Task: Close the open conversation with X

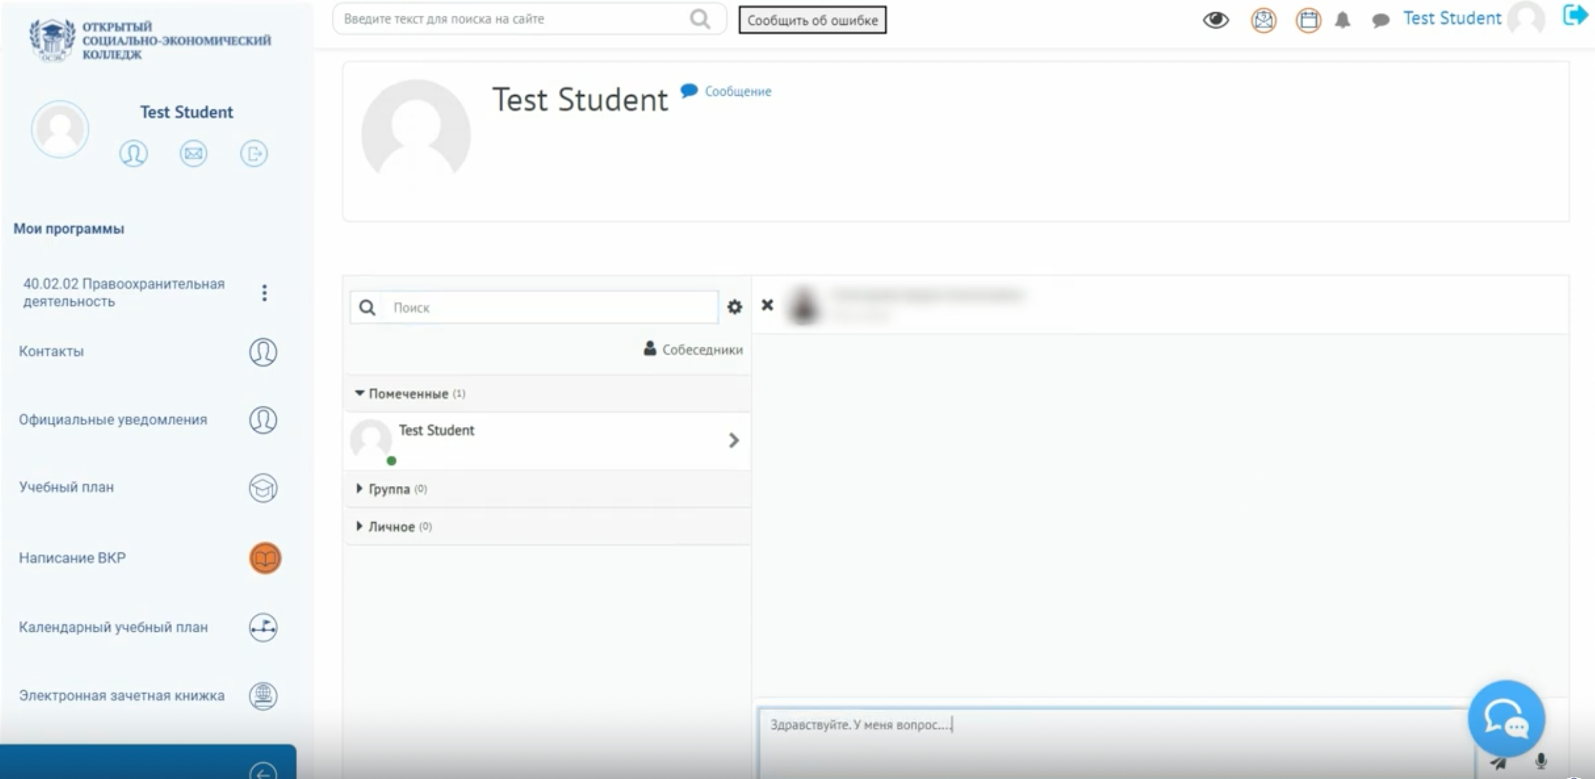Action: pyautogui.click(x=767, y=305)
